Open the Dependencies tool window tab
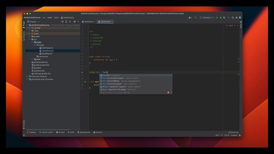 tap(84, 132)
